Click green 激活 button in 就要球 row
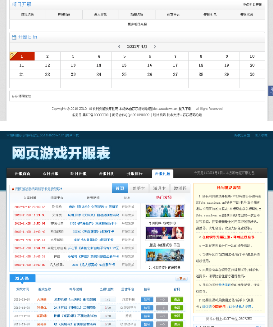 point(177,316)
